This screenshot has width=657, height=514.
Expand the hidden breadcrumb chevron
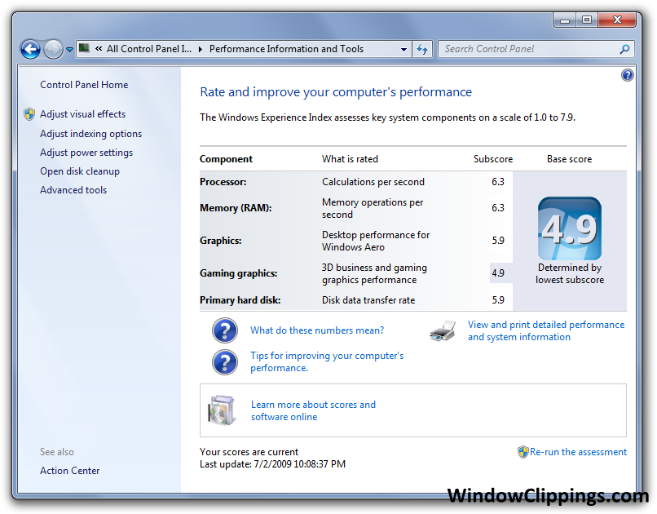[99, 49]
